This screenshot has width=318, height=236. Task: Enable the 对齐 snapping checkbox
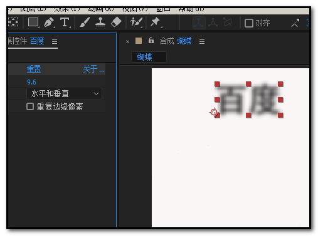click(x=249, y=23)
